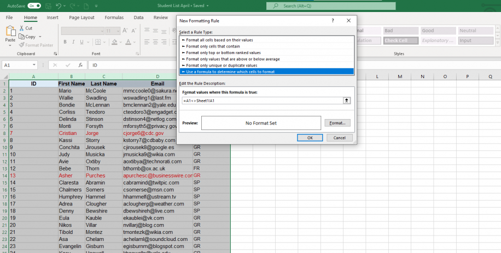Expand the Copy options dropdown arrow
Screen dimensions: 501x253
click(40, 37)
